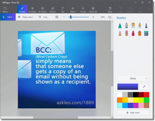Select the Fill bucket tool

pos(146,33)
